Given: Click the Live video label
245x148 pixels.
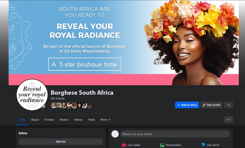Looking at the screenshot, I should 134,145.
